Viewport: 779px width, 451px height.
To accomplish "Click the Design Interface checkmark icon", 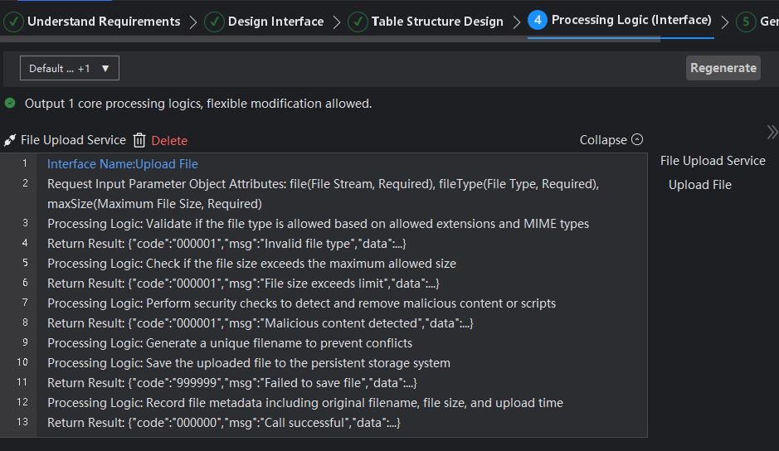I will (x=214, y=22).
